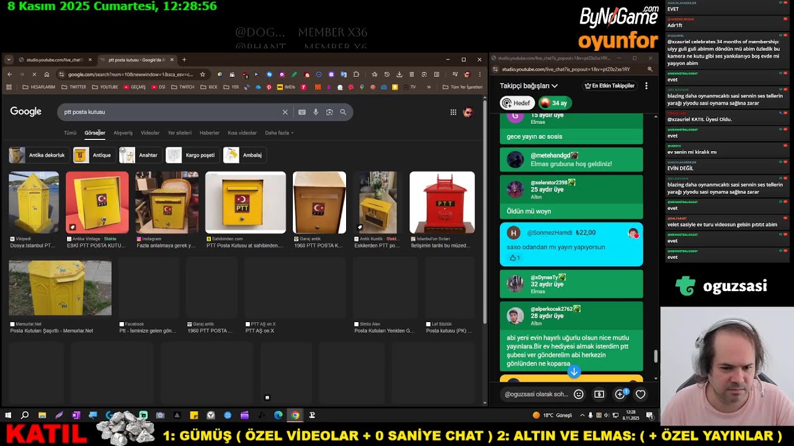Click the Hedef goal button

(517, 103)
